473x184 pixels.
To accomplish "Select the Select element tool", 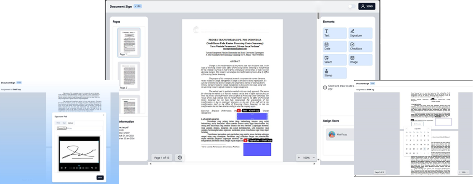I will (335, 60).
